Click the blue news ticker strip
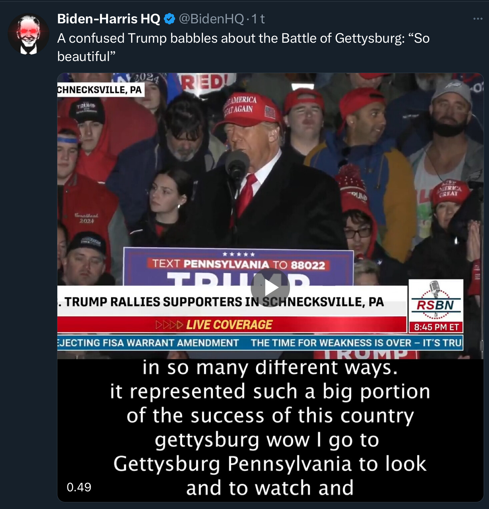Screen dimensions: 489x509 coord(260,343)
